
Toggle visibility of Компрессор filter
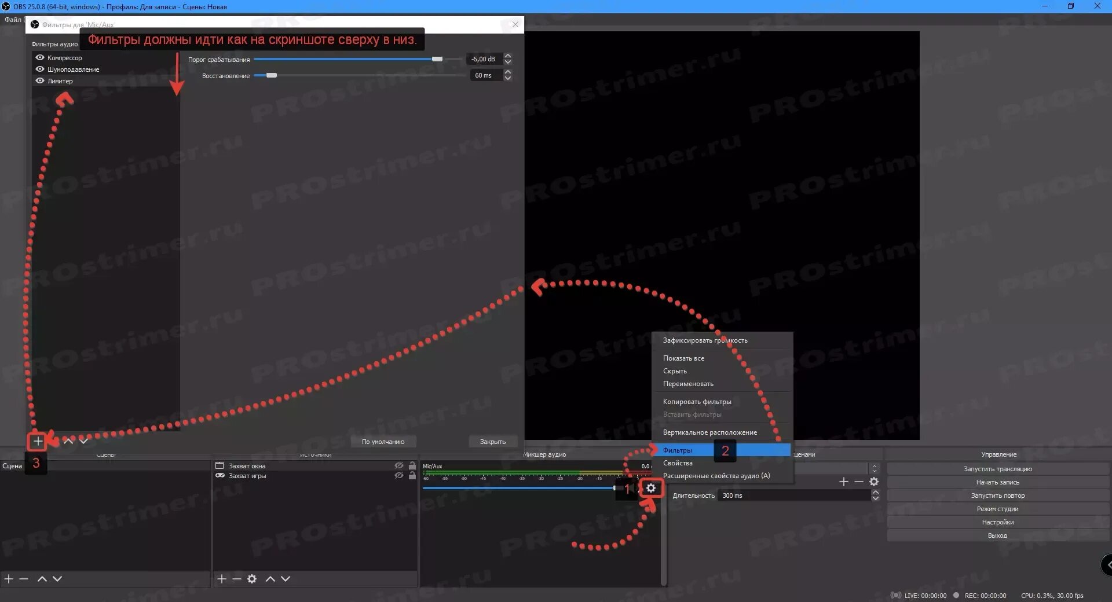click(x=40, y=57)
